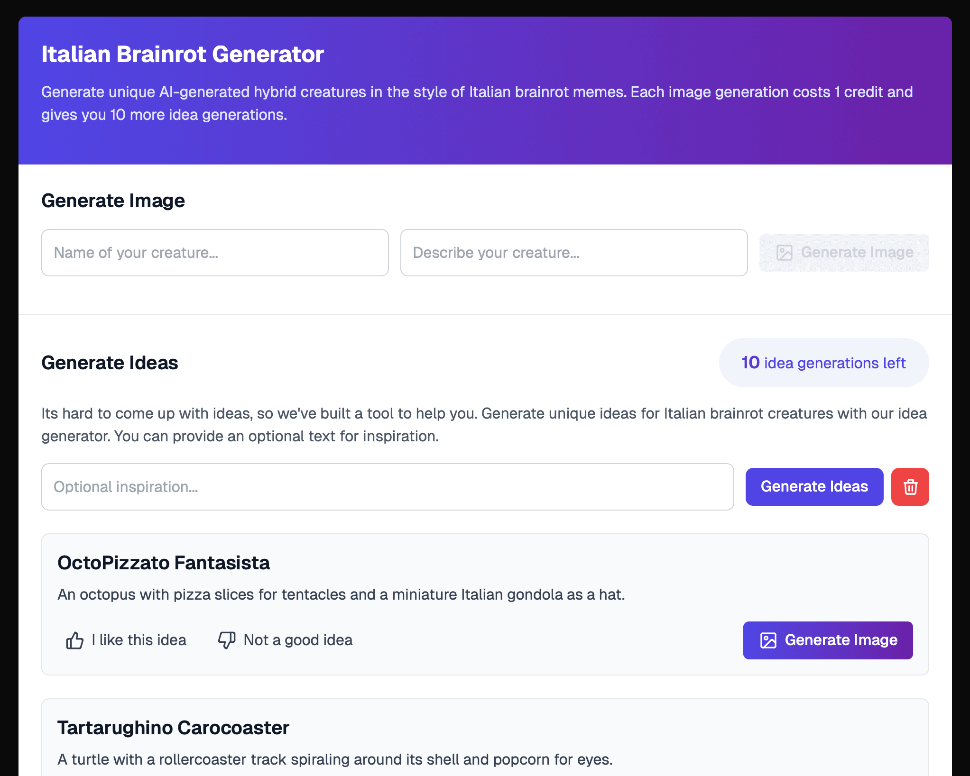970x776 pixels.
Task: Click the image icon inside the top Generate Image button
Action: tap(785, 253)
